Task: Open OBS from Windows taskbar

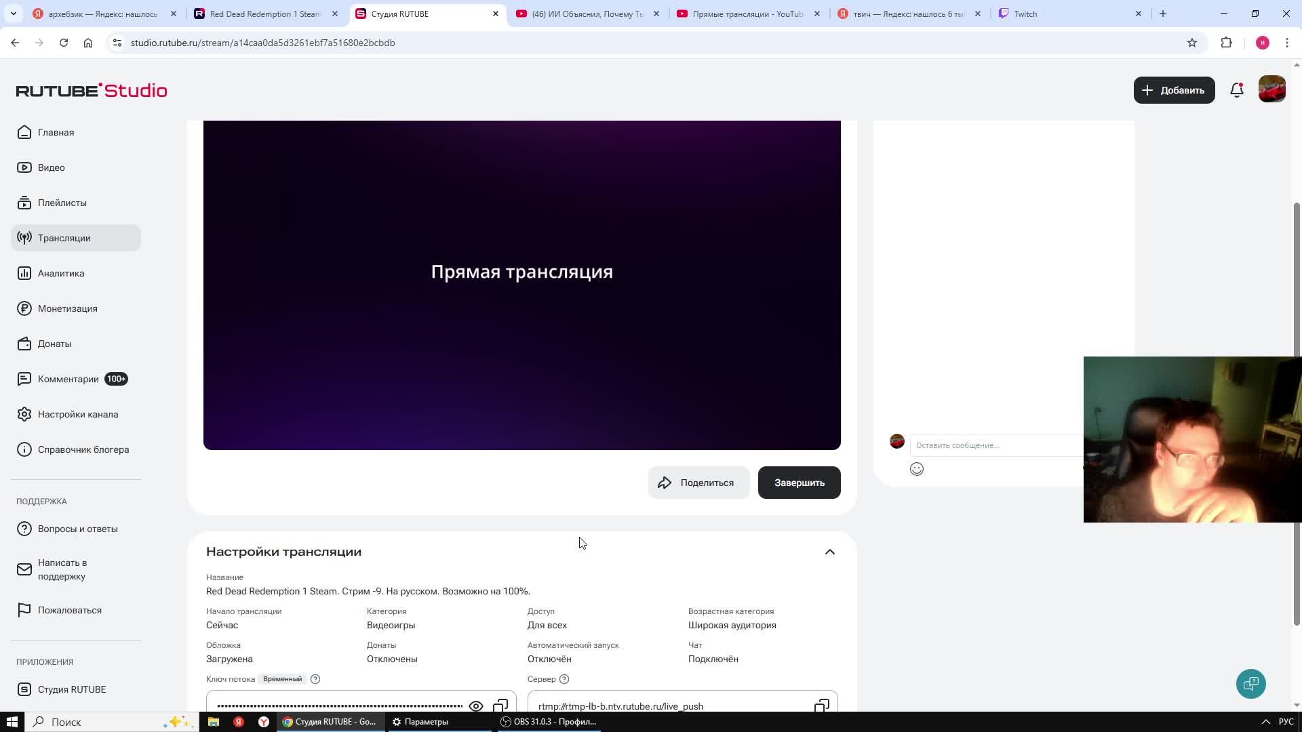Action: click(x=549, y=722)
